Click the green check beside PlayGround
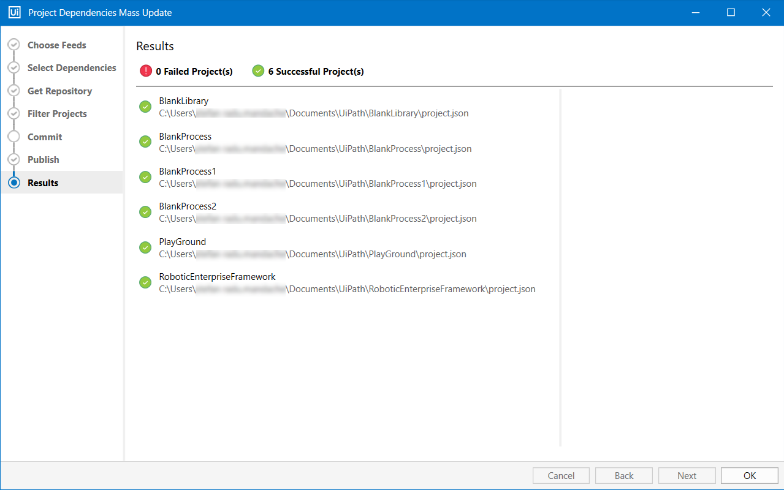This screenshot has height=490, width=784. click(x=145, y=247)
